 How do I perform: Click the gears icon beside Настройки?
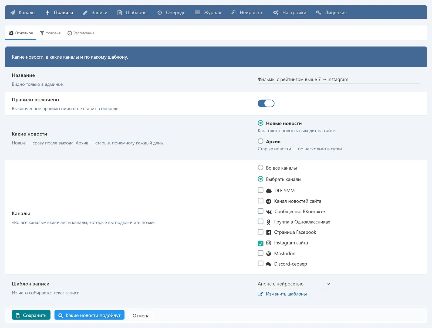click(276, 12)
